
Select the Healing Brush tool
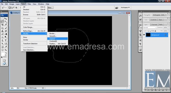2,28
